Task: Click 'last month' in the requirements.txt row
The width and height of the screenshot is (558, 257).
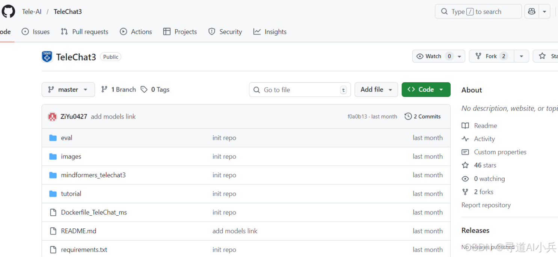Action: 428,249
